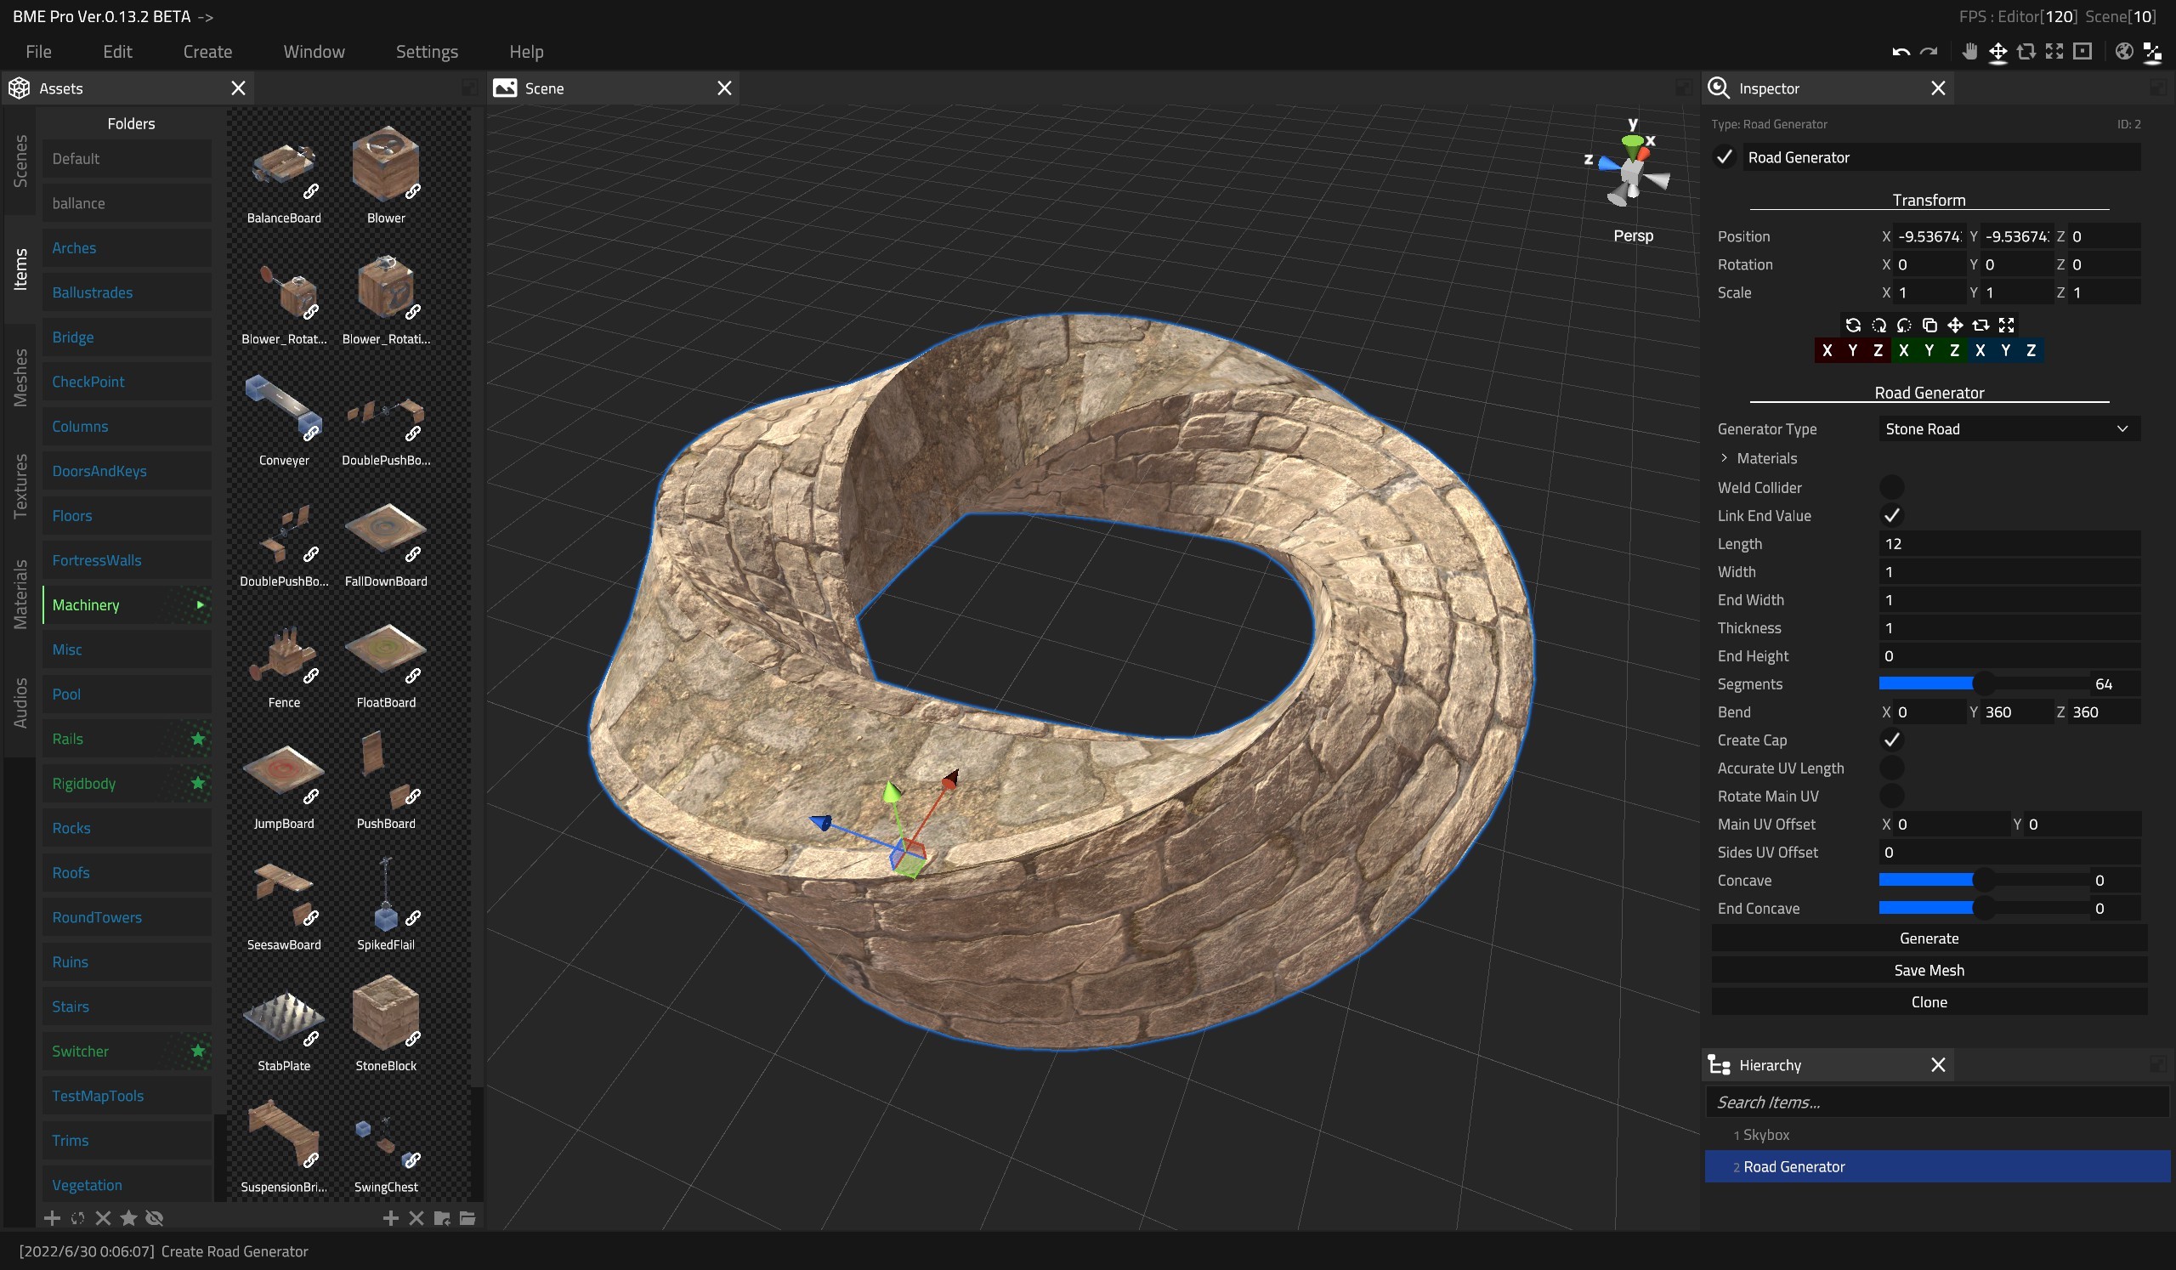Activate the Rotate gizmo tool
Viewport: 2176px width, 1270px height.
pos(2026,52)
